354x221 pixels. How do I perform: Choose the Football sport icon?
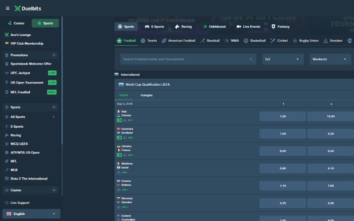(126, 41)
